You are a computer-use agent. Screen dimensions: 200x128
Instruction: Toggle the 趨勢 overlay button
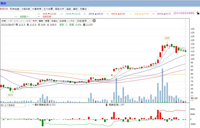pyautogui.click(x=41, y=21)
